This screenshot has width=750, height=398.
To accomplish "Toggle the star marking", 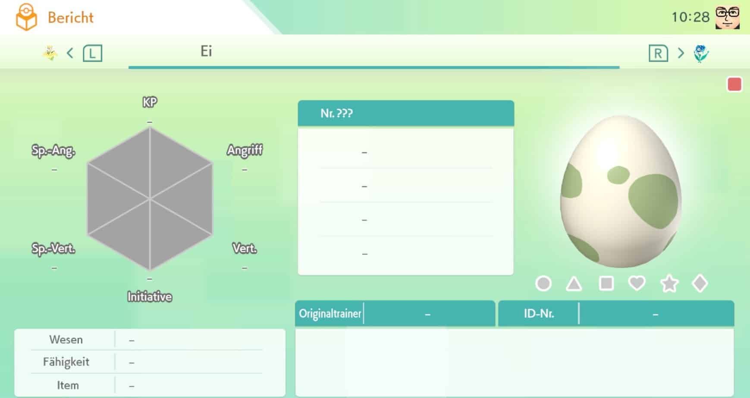I will tap(669, 283).
